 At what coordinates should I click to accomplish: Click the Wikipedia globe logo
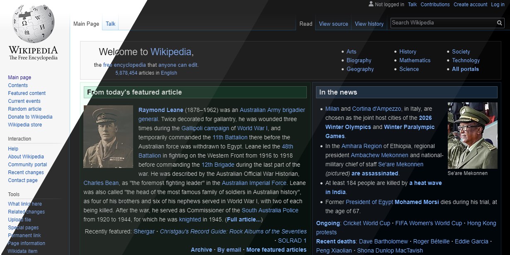[34, 24]
